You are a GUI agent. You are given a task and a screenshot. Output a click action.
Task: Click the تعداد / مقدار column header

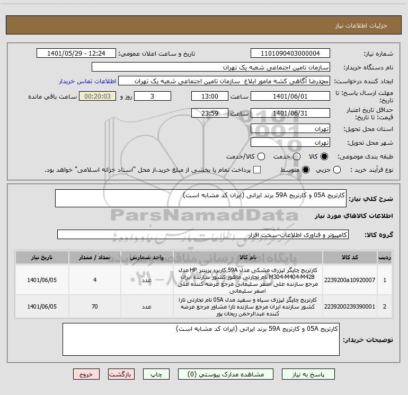95,257
